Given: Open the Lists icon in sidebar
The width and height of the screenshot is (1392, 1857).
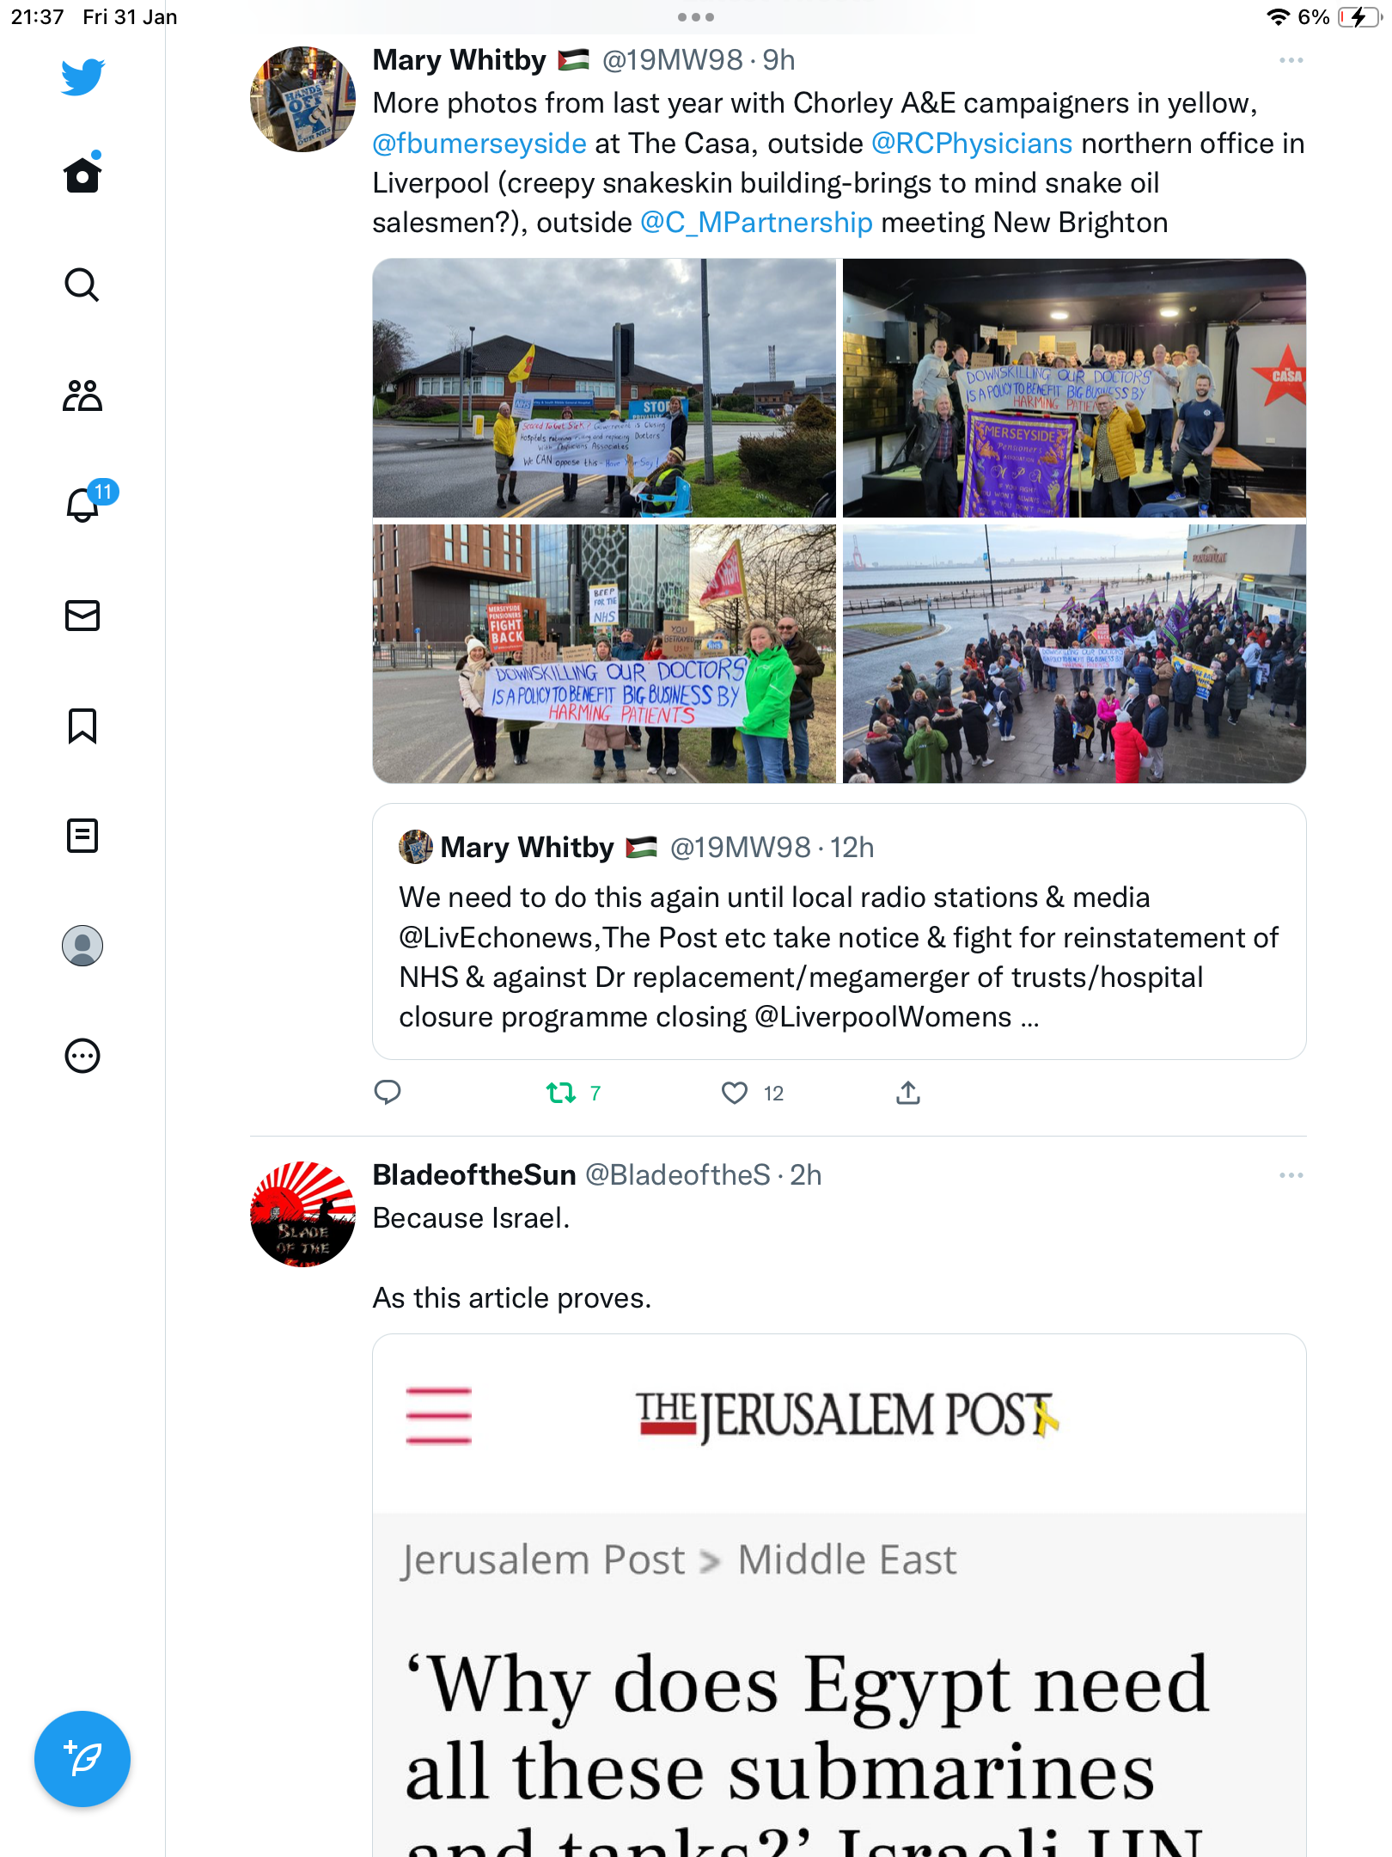Looking at the screenshot, I should coord(82,836).
